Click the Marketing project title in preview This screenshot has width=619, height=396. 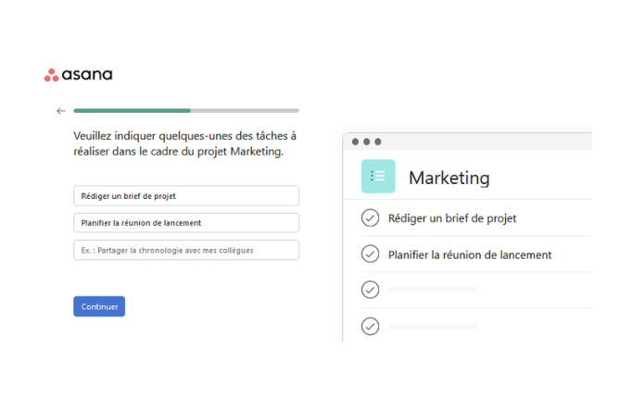(x=449, y=178)
